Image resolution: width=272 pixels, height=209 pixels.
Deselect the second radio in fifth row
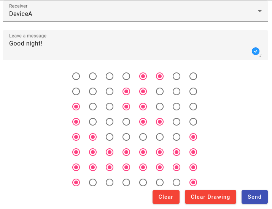coord(93,137)
